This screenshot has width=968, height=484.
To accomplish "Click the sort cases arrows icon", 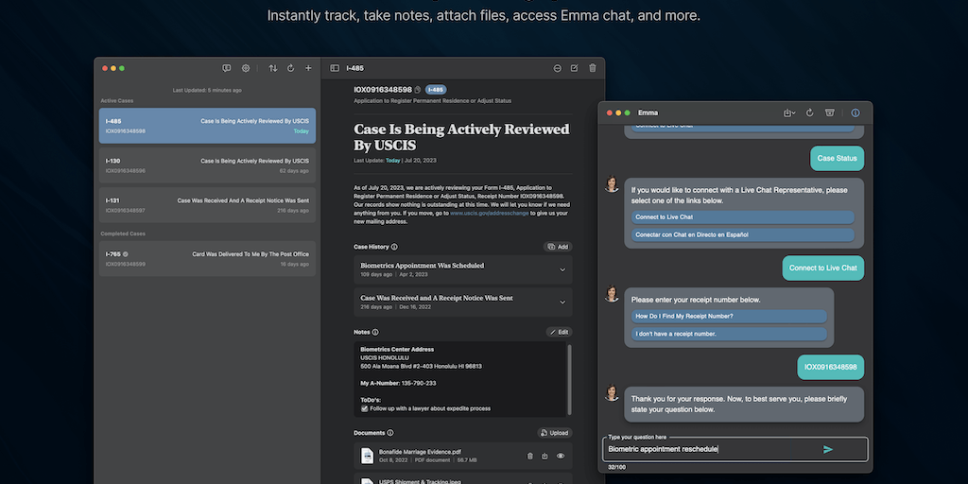I will click(x=273, y=68).
